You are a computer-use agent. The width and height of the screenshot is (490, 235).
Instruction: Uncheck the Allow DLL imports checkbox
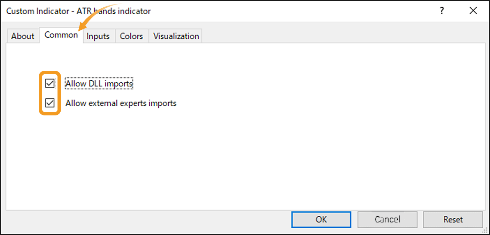tap(50, 84)
